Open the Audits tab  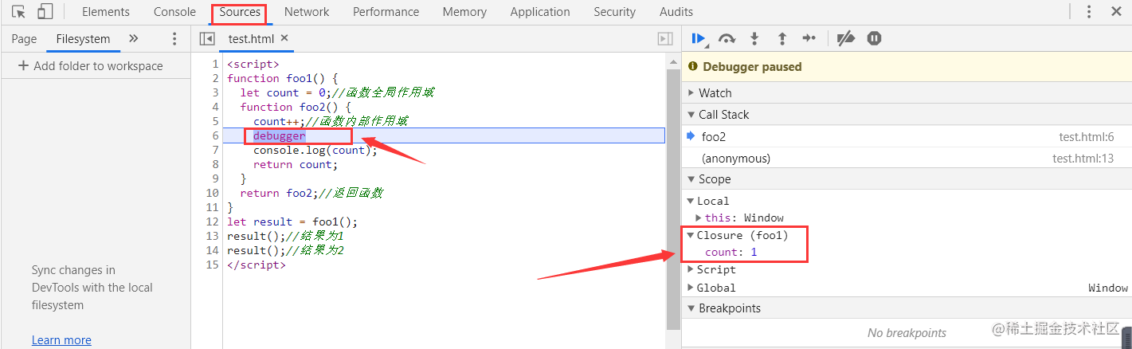click(676, 12)
